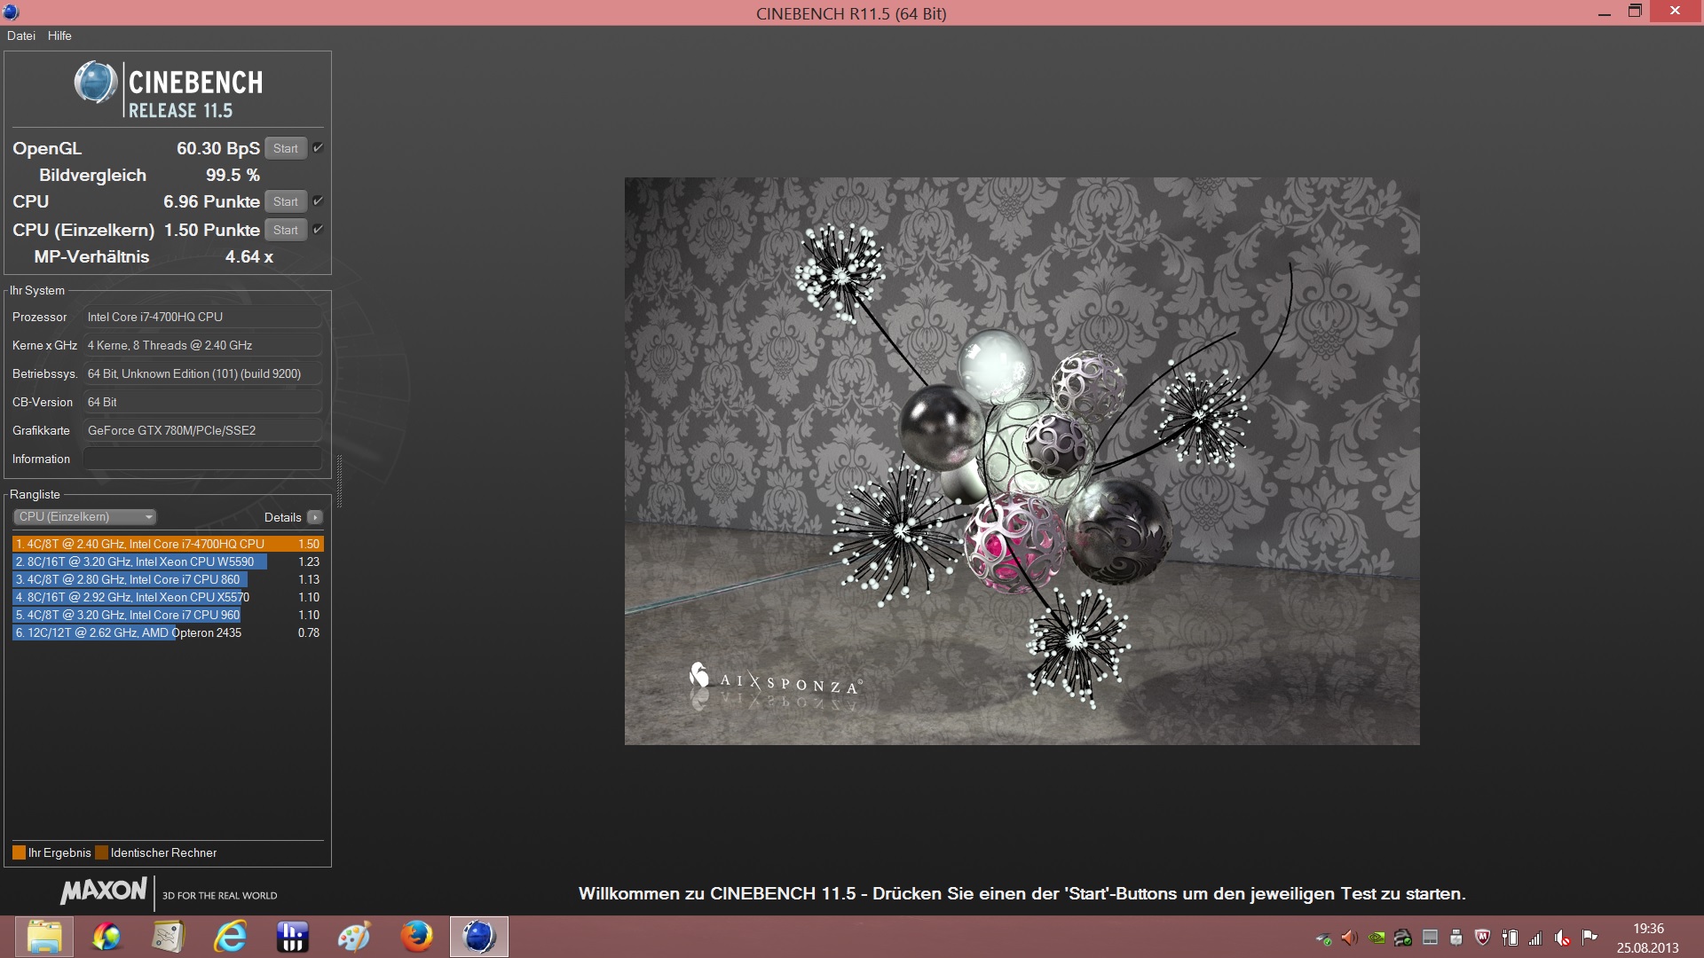Image resolution: width=1704 pixels, height=958 pixels.
Task: Open the McAfee shield tray icon
Action: click(1483, 938)
